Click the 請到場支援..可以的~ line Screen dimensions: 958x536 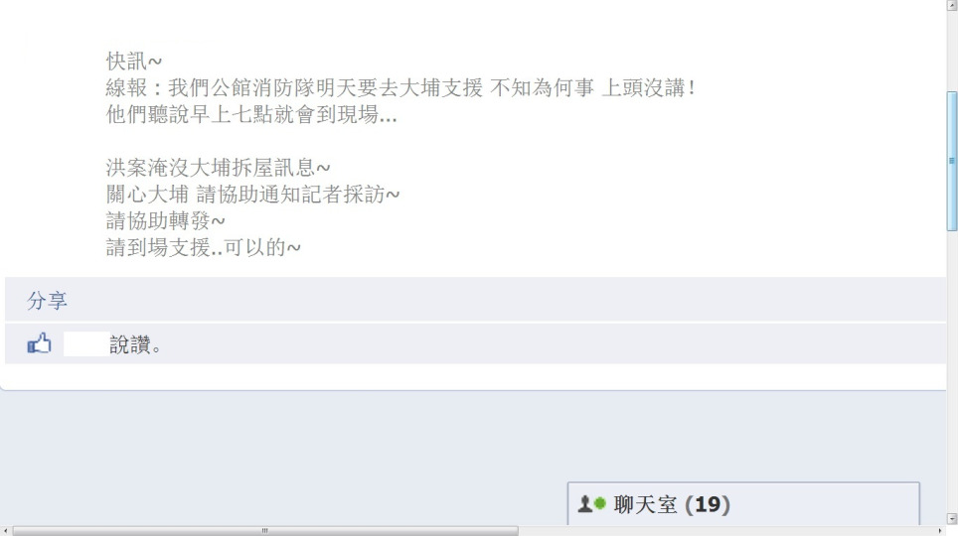[204, 247]
